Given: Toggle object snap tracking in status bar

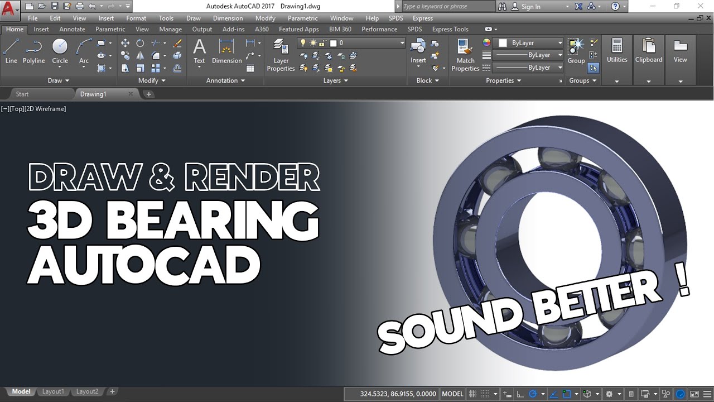Looking at the screenshot, I should (x=553, y=394).
